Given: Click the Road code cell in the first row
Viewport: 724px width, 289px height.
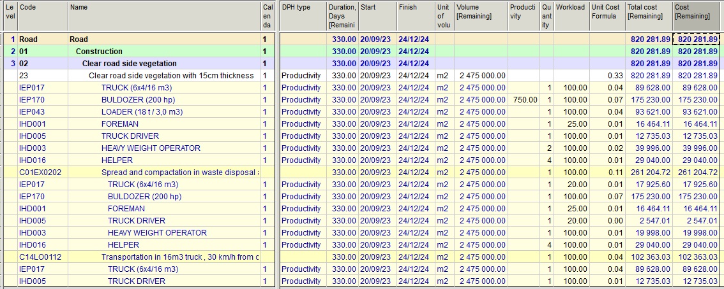Looking at the screenshot, I should click(43, 39).
